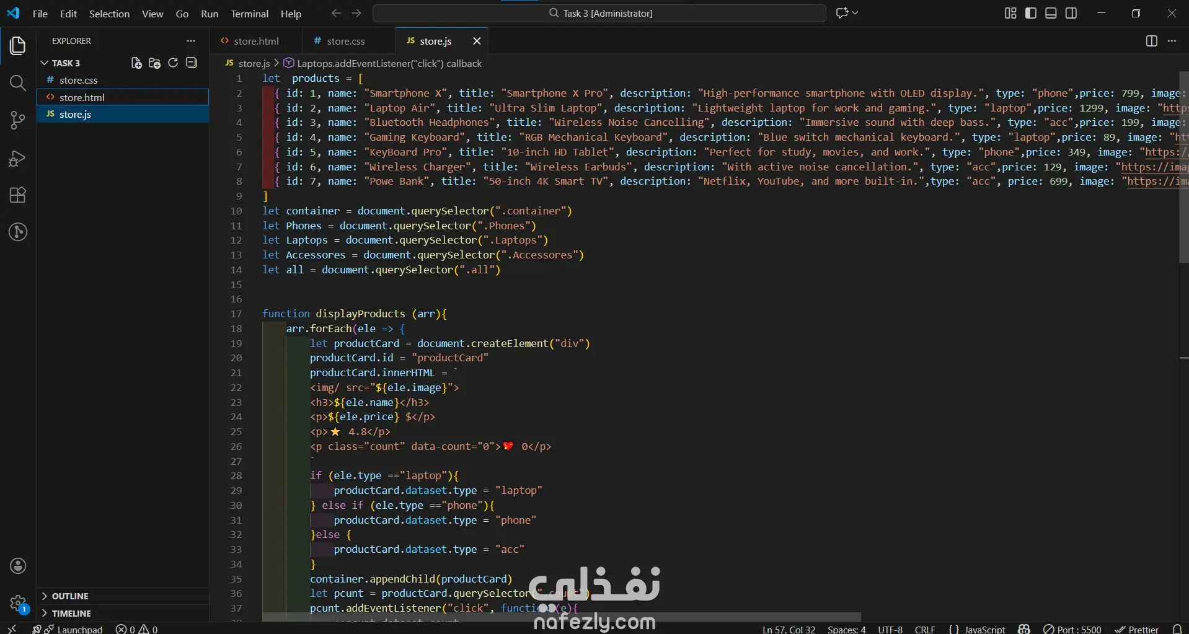The image size is (1189, 634).
Task: Open the Extensions view
Action: pos(18,195)
